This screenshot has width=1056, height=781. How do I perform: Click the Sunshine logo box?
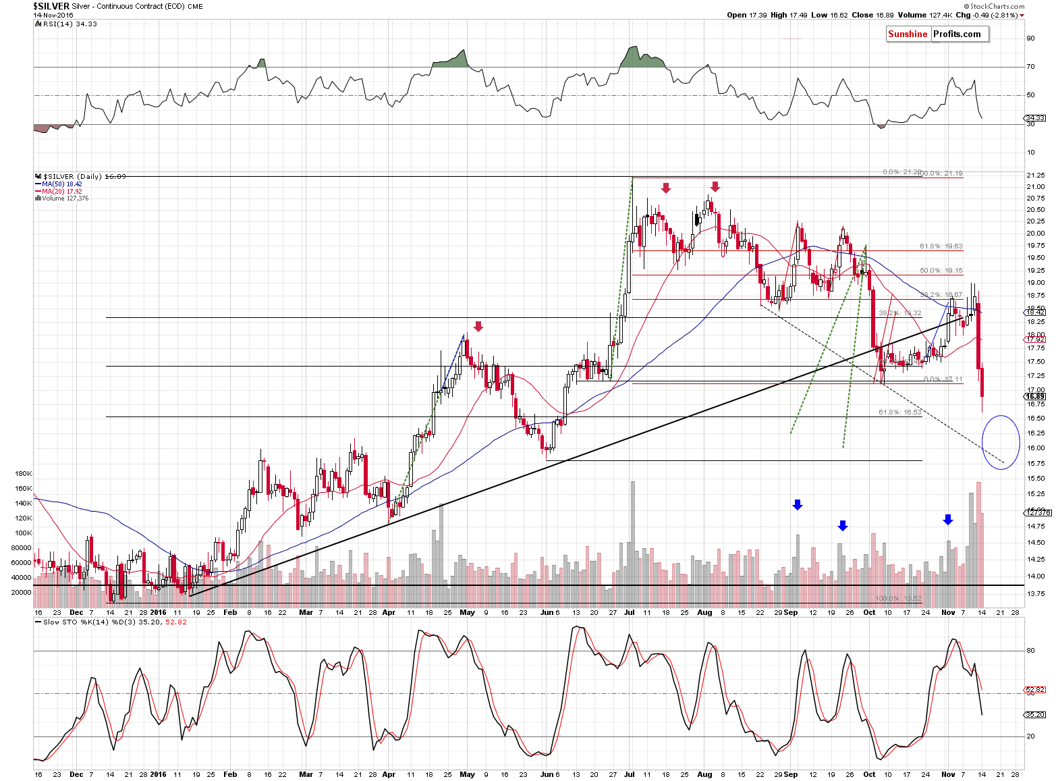point(908,34)
